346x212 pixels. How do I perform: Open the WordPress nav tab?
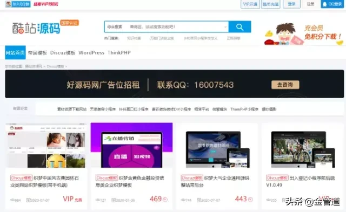point(91,53)
